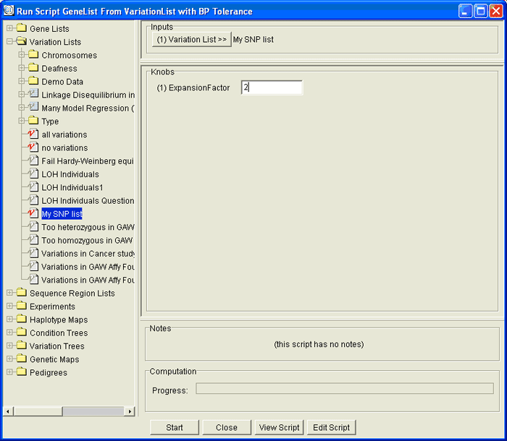Open the View Script button
The image size is (507, 441).
279,427
